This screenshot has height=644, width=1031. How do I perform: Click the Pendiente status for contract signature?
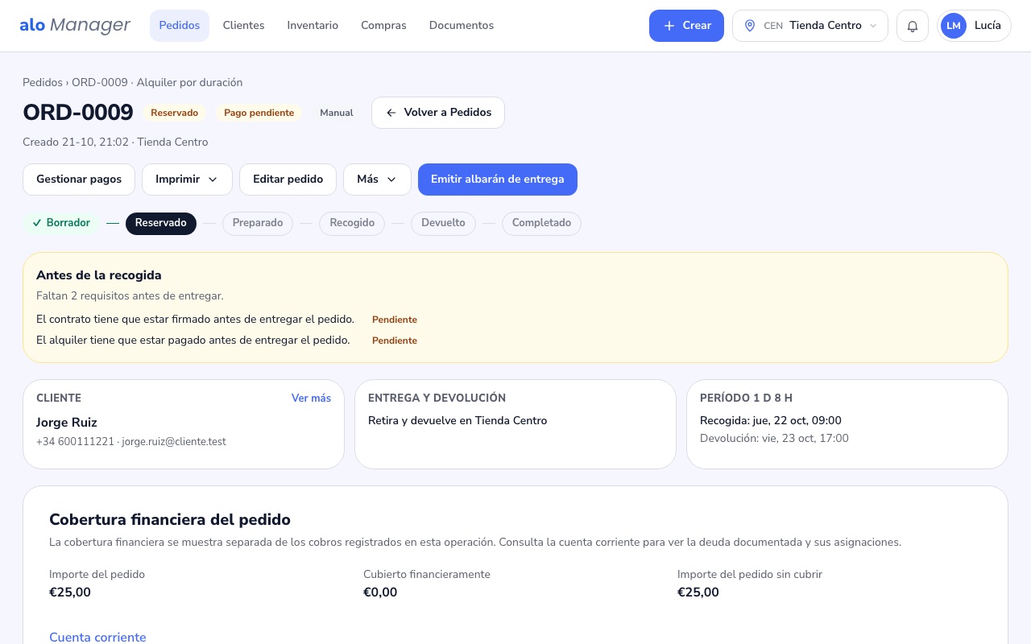(395, 320)
